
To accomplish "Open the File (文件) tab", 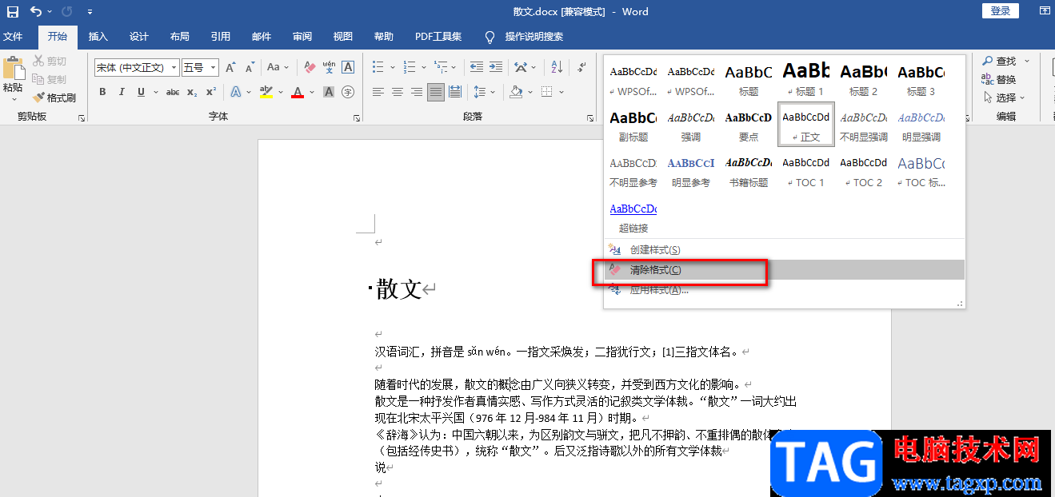I will point(13,37).
